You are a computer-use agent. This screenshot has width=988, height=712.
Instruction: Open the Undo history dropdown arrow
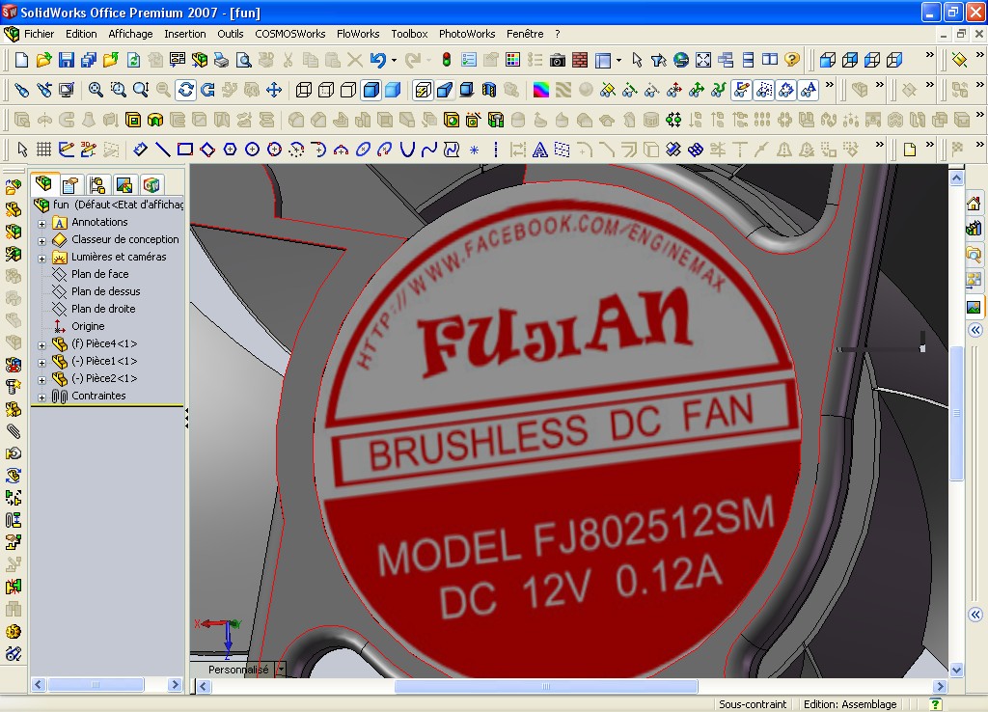[x=394, y=61]
